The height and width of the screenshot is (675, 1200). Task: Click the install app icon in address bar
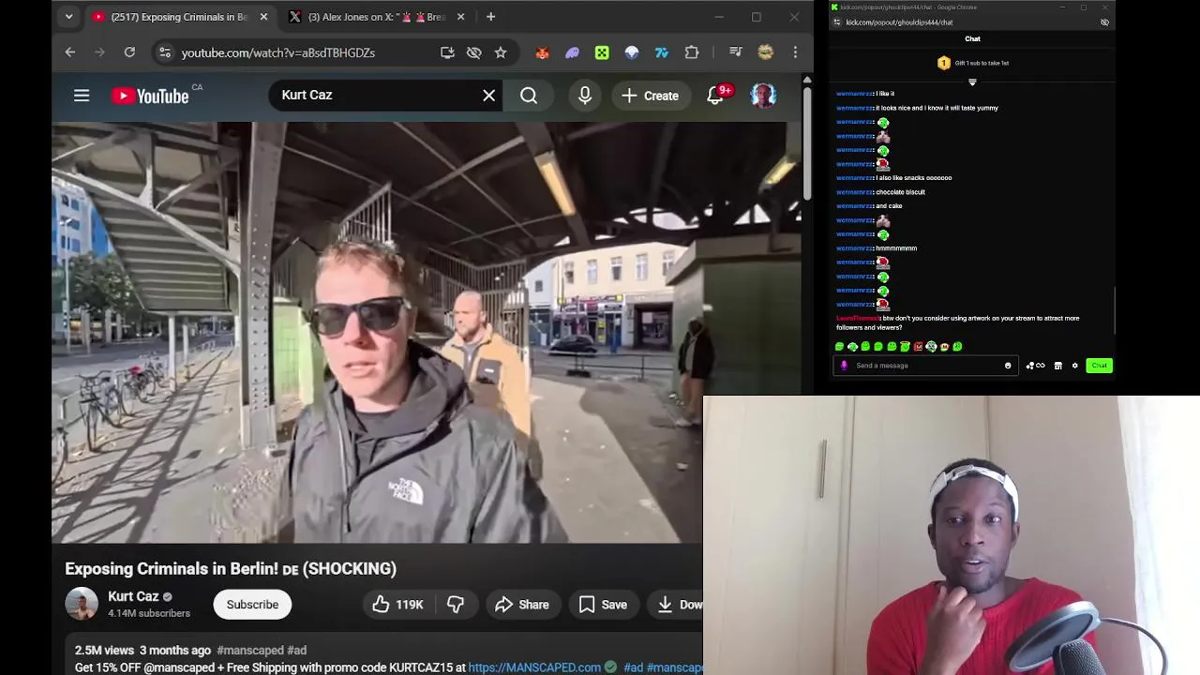[447, 52]
